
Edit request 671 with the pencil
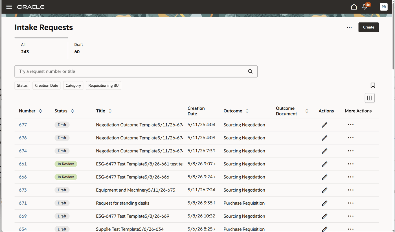click(324, 203)
